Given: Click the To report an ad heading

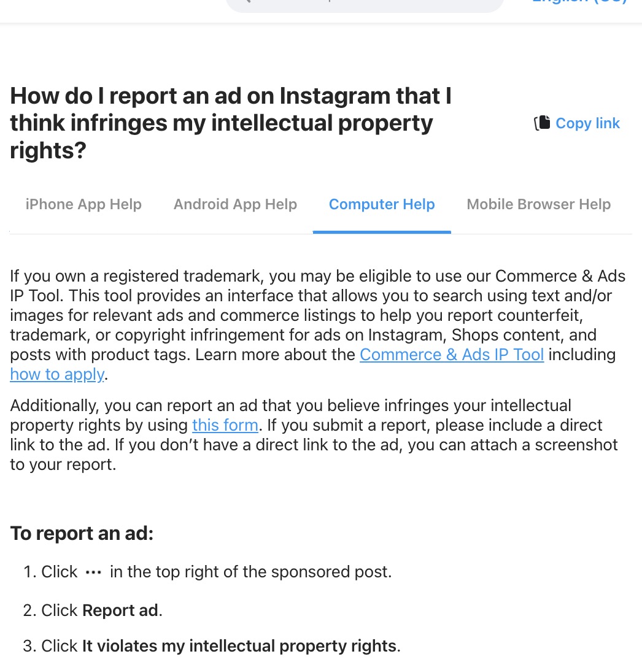Looking at the screenshot, I should pos(82,533).
